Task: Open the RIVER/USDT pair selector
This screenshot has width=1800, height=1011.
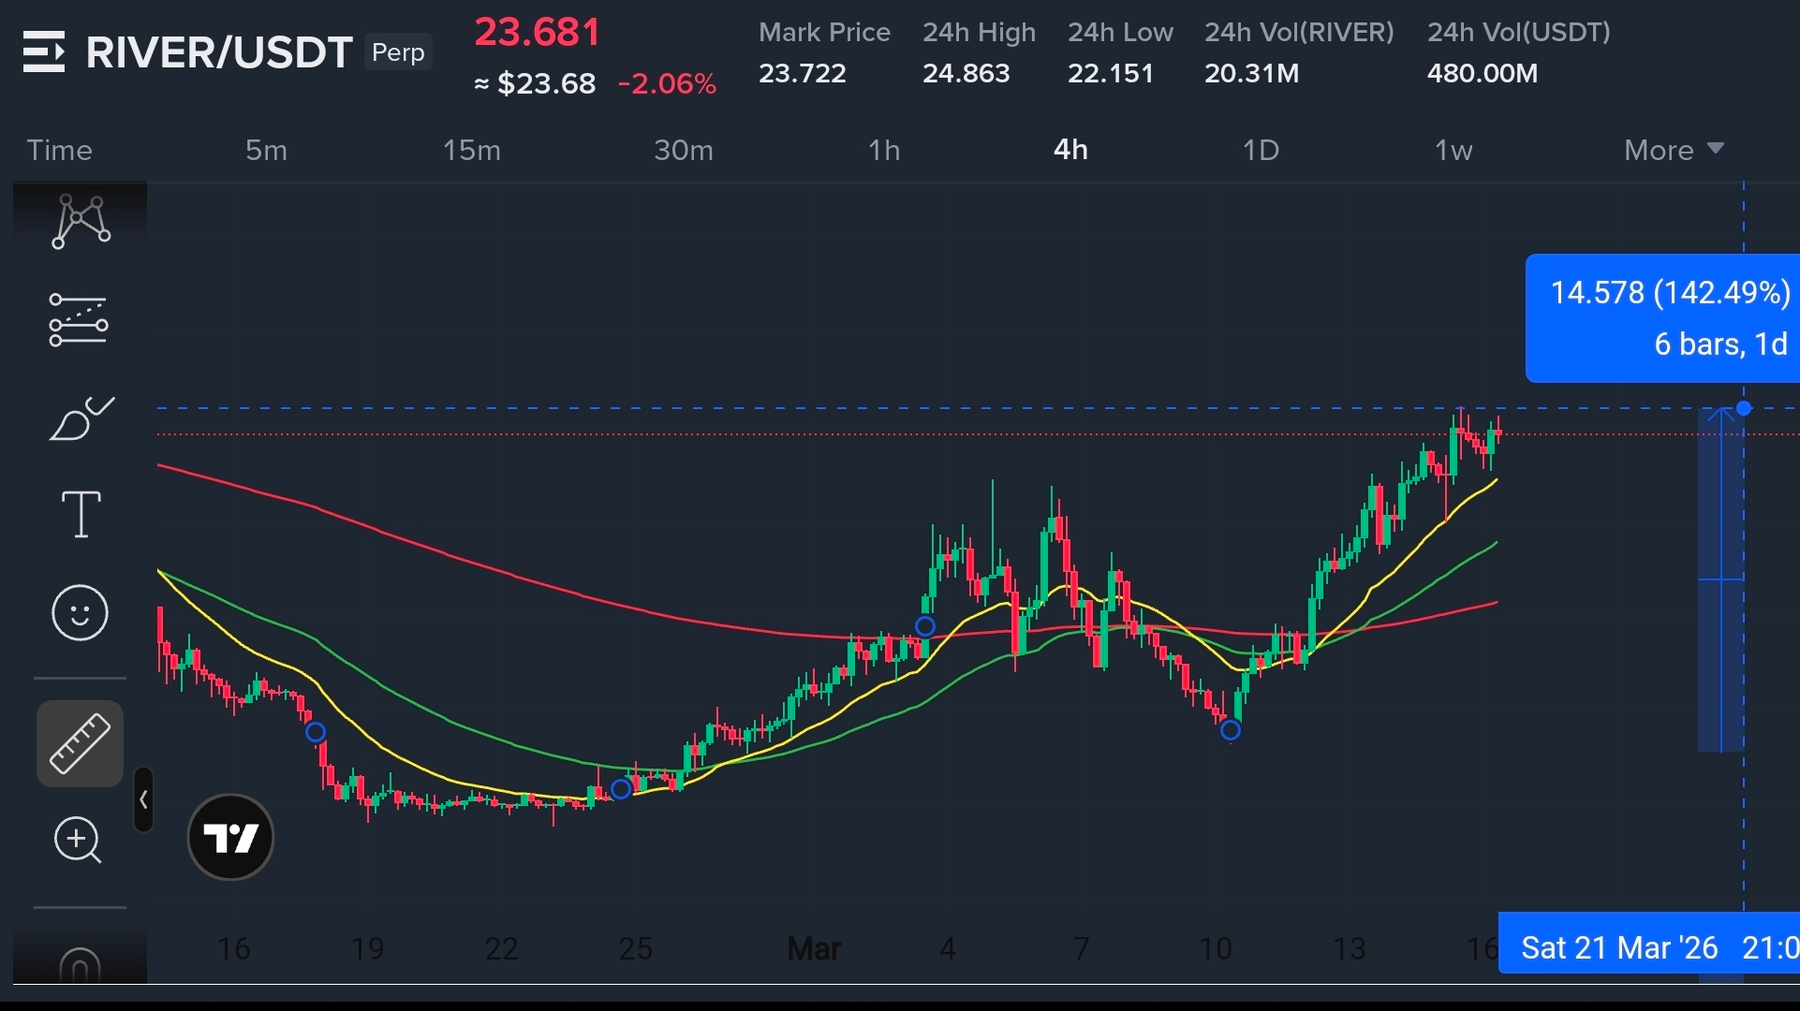Action: tap(219, 52)
